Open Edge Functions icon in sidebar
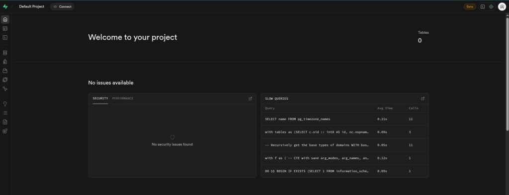This screenshot has width=509, height=195. (x=5, y=80)
